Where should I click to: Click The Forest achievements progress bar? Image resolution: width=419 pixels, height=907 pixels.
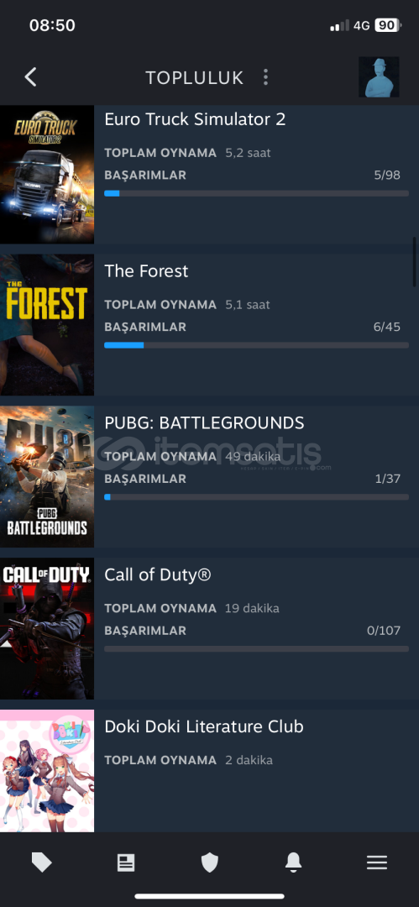pyautogui.click(x=256, y=345)
